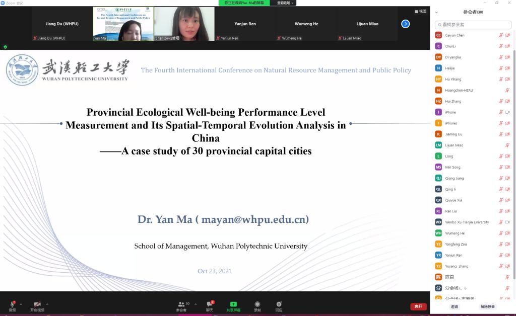516x316 pixels.
Task: Click the invite (邀请) button
Action: pos(455,306)
